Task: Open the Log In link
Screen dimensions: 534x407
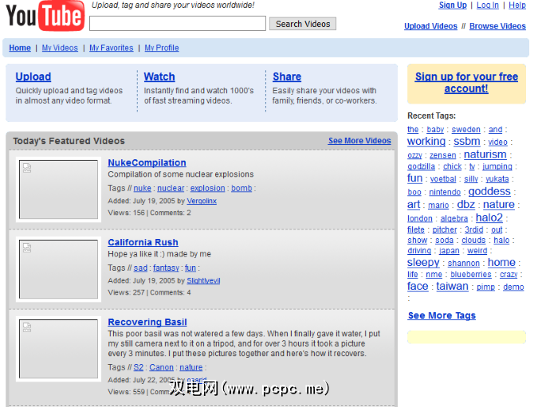Action: pos(487,5)
